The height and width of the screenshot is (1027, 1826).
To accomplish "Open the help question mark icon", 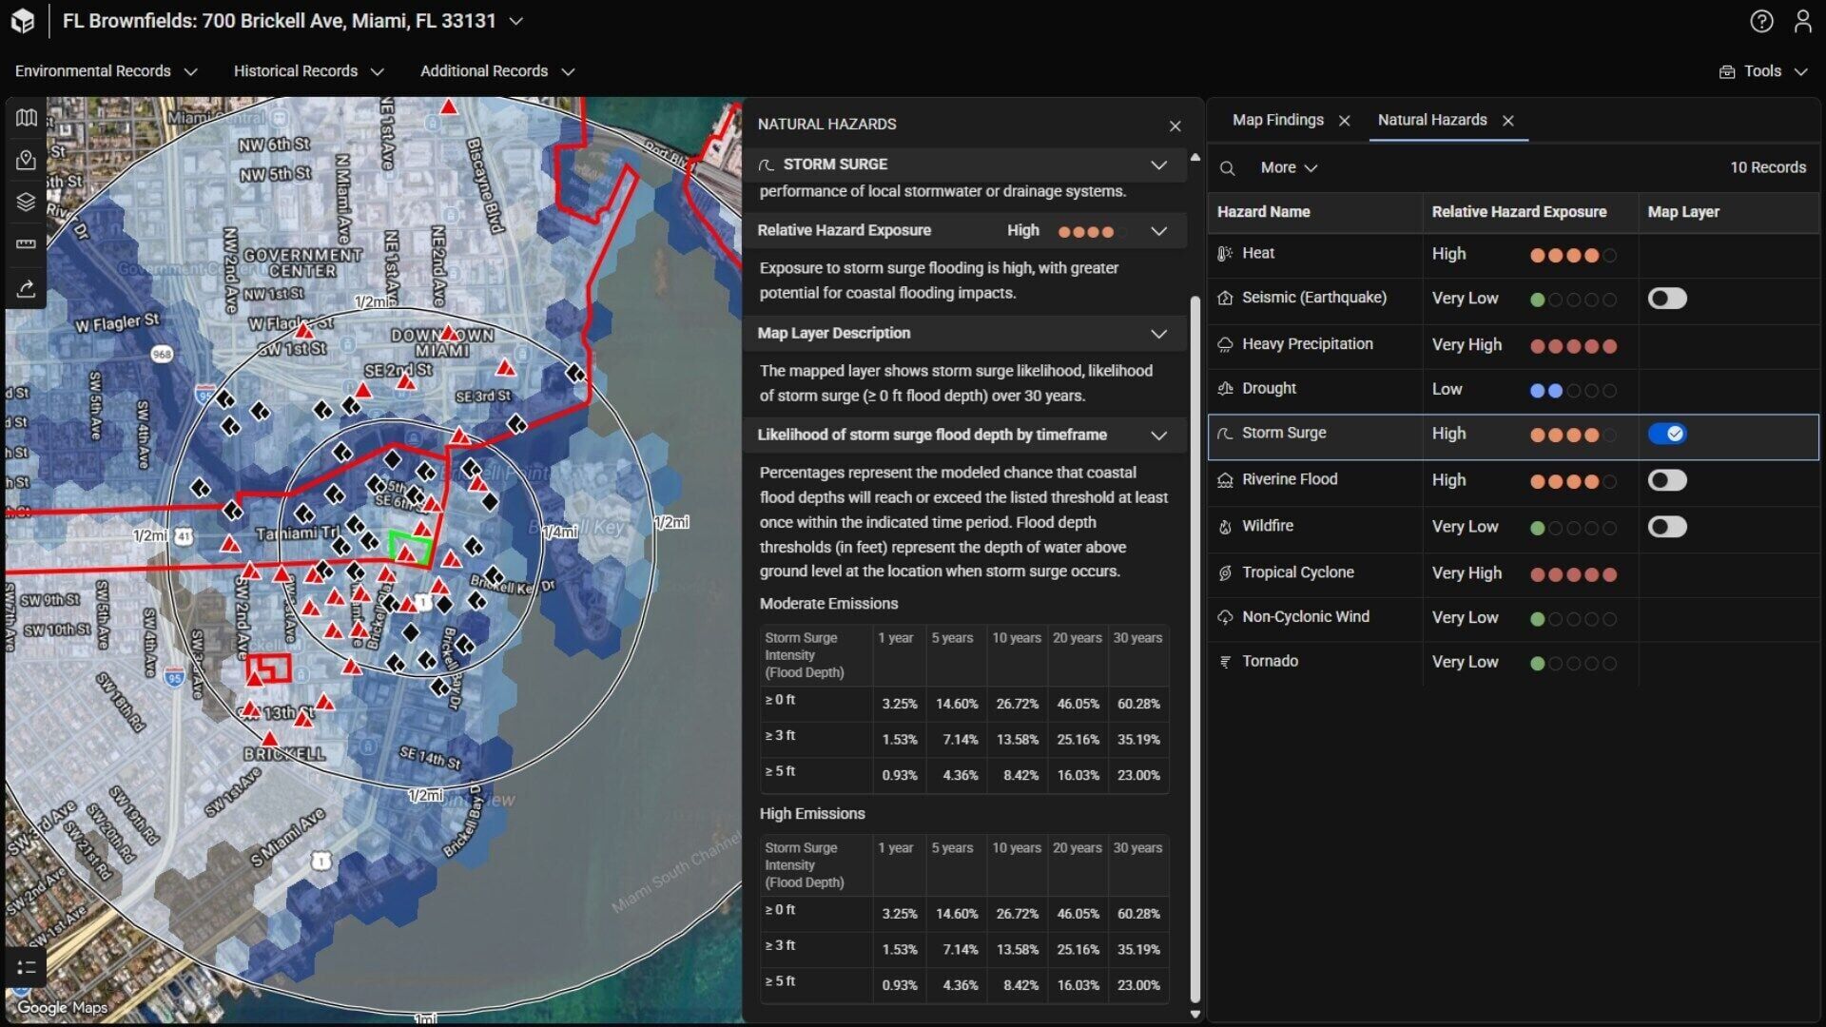I will [x=1761, y=21].
